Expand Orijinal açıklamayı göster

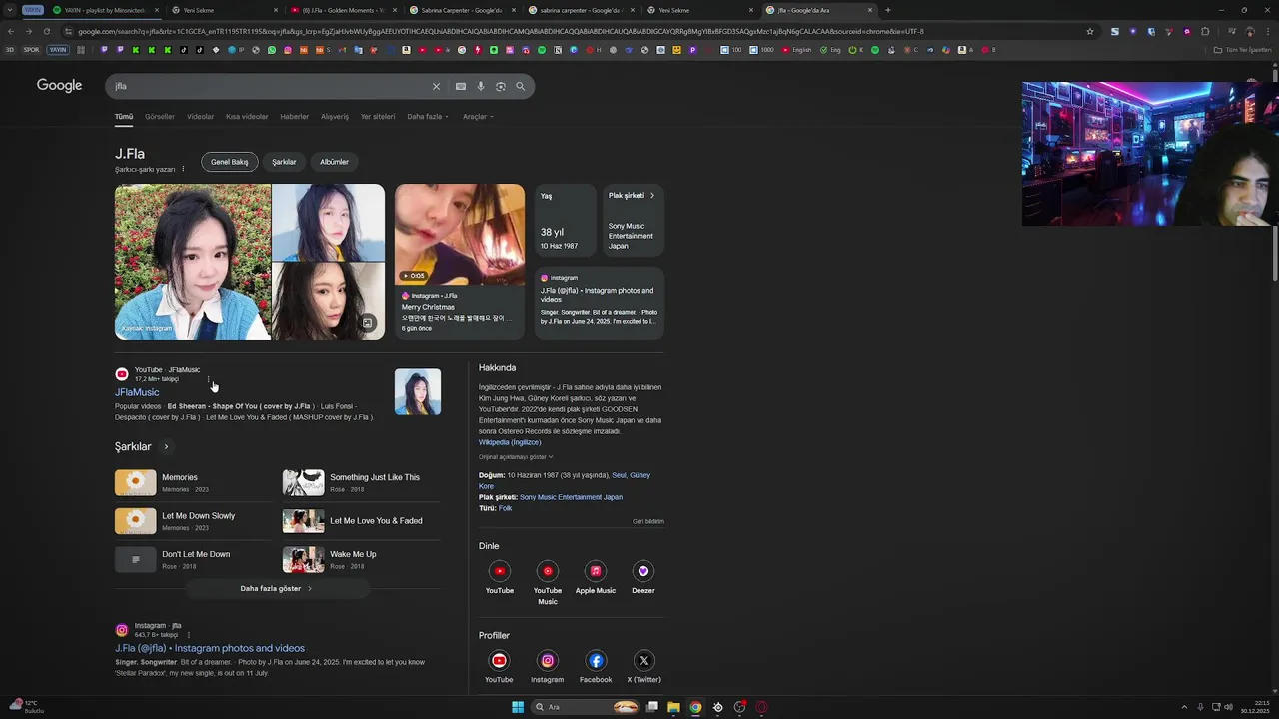(x=516, y=457)
